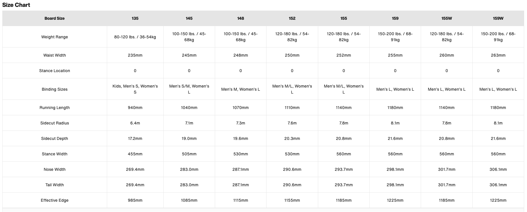Click the 159W board size header
Viewport: 527px width, 212px height.
coord(498,18)
